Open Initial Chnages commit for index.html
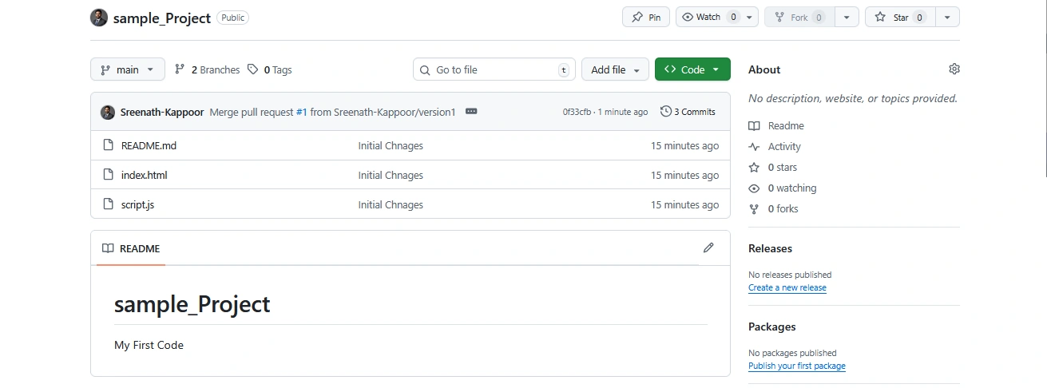 click(391, 175)
